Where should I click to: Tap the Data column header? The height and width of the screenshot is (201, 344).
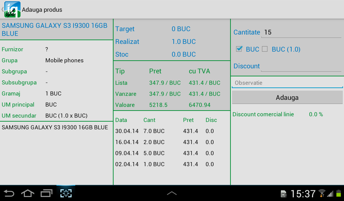(121, 120)
